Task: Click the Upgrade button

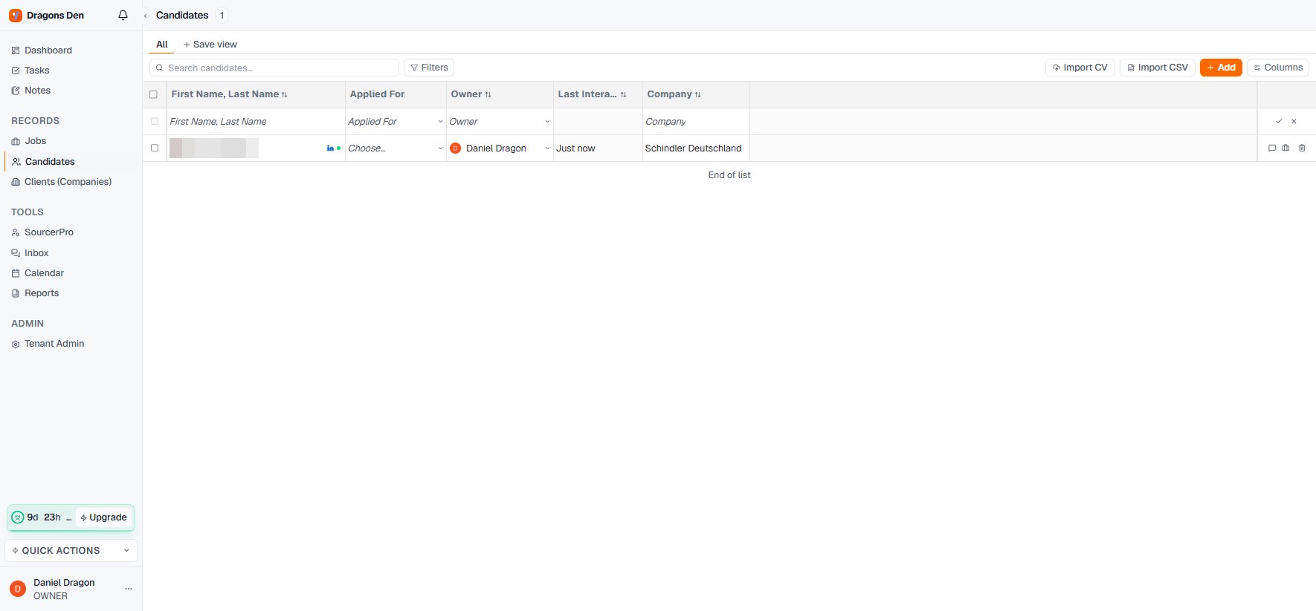Action: click(104, 517)
